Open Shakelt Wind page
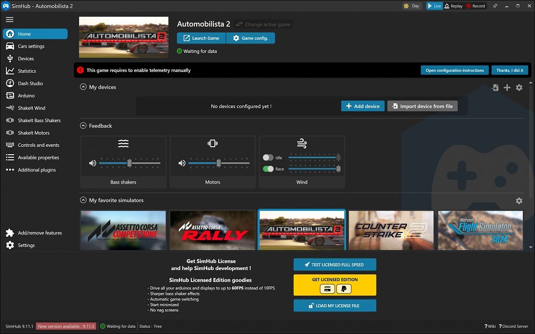535x334 pixels. point(35,108)
